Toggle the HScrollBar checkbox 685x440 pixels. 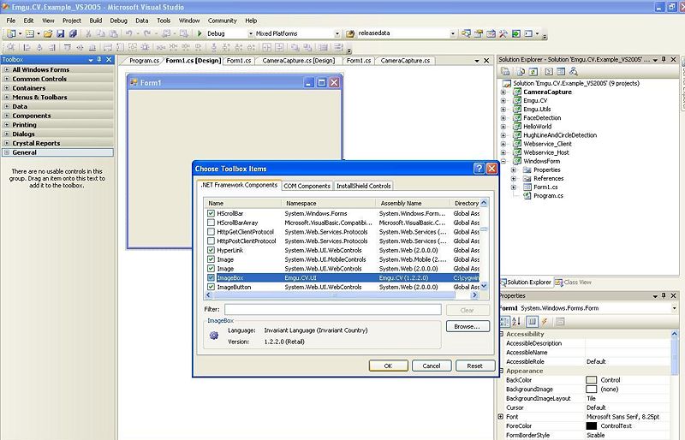(x=211, y=213)
